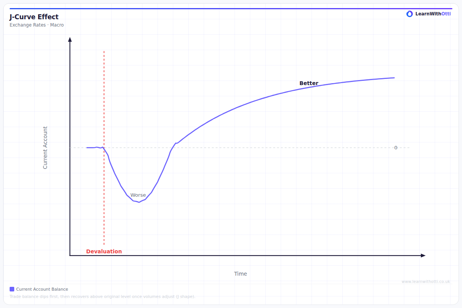
Task: Click the Worse label at the curve trough
Action: [x=138, y=195]
